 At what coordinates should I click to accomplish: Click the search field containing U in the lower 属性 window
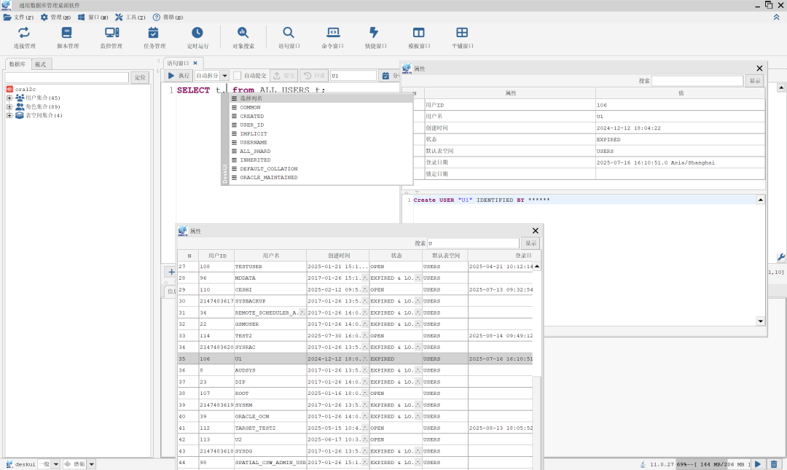coord(474,243)
